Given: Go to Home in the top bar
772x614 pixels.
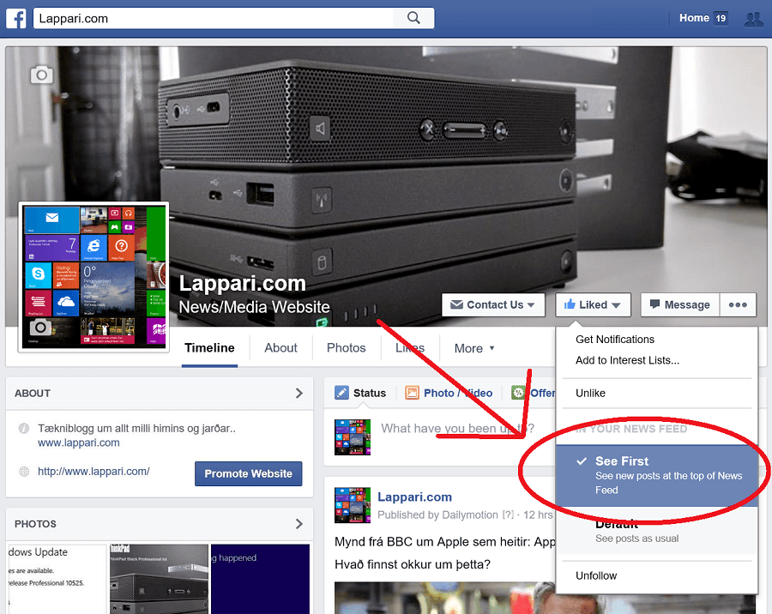Looking at the screenshot, I should point(694,18).
